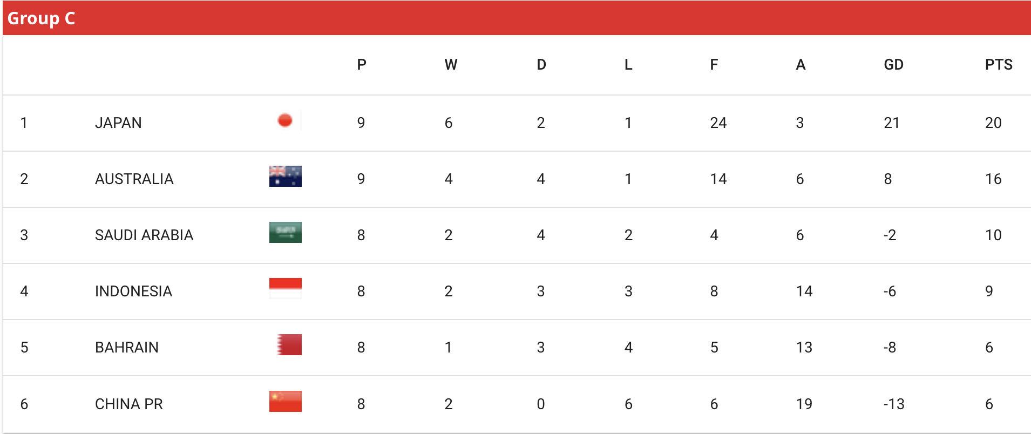Click the Indonesia flag icon
Screen dimensions: 1031x434
(x=286, y=289)
